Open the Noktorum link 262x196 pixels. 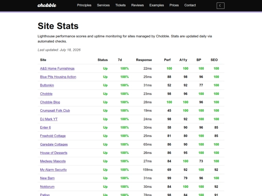47,187
